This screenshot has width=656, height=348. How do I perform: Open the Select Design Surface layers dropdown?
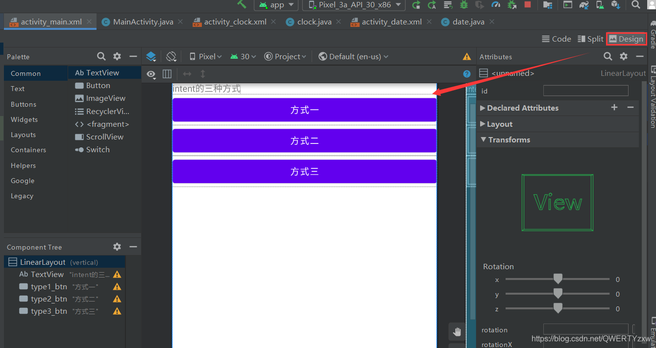tap(151, 57)
